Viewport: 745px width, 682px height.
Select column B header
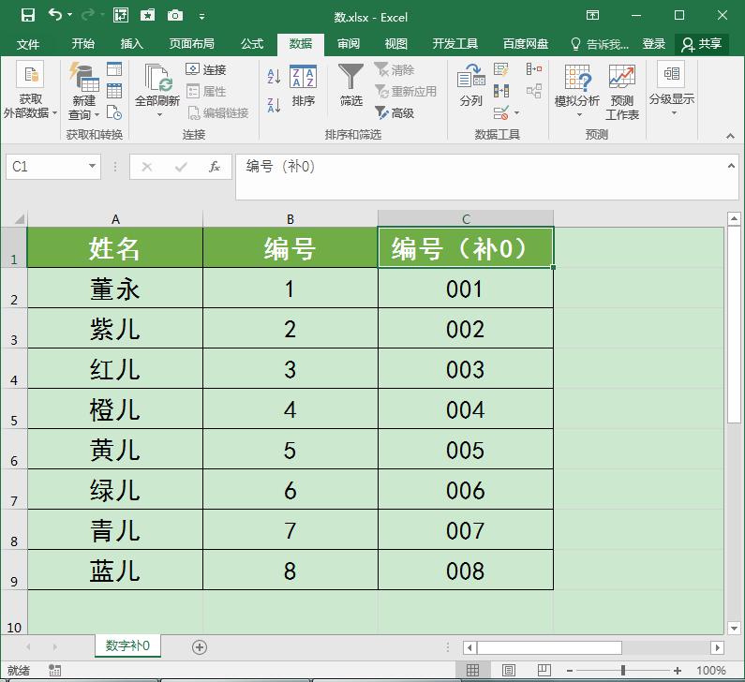click(x=291, y=219)
